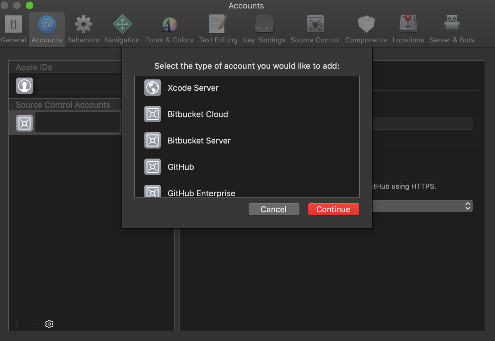Switch to the Source Control tab label
This screenshot has width=495, height=341.
coord(315,40)
